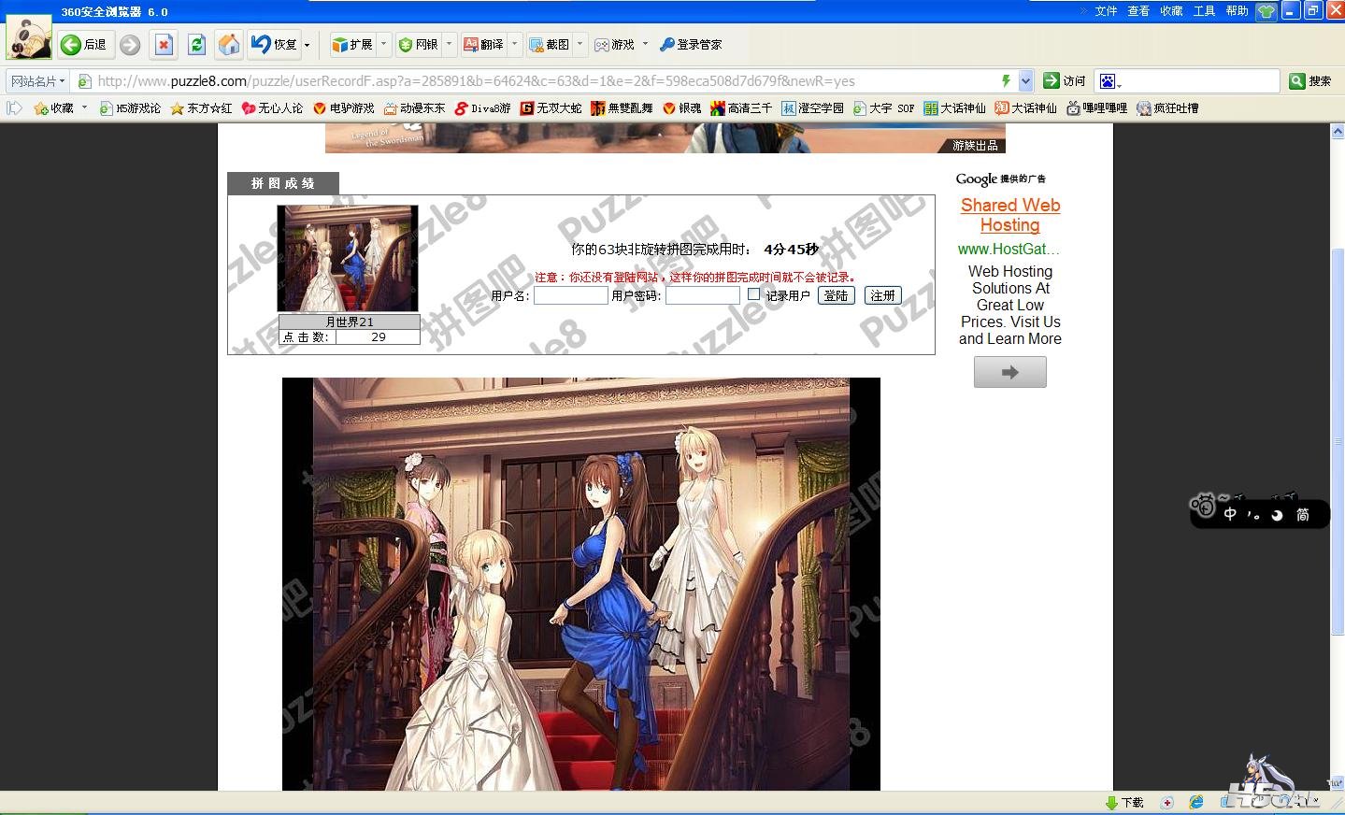This screenshot has width=1345, height=815.
Task: Open 登录管家 login manager
Action: point(691,44)
